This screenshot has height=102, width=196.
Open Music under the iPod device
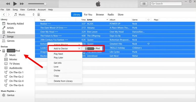click(12, 55)
